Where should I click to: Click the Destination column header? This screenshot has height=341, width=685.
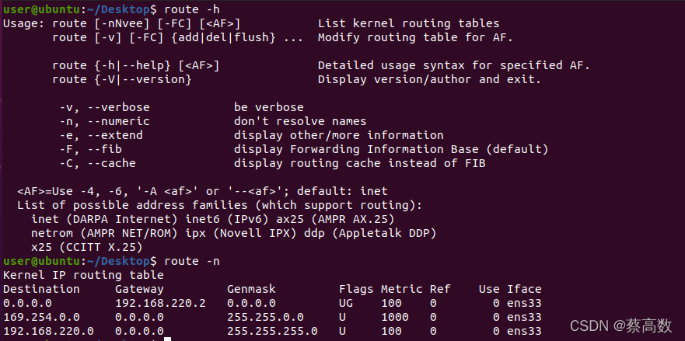41,289
